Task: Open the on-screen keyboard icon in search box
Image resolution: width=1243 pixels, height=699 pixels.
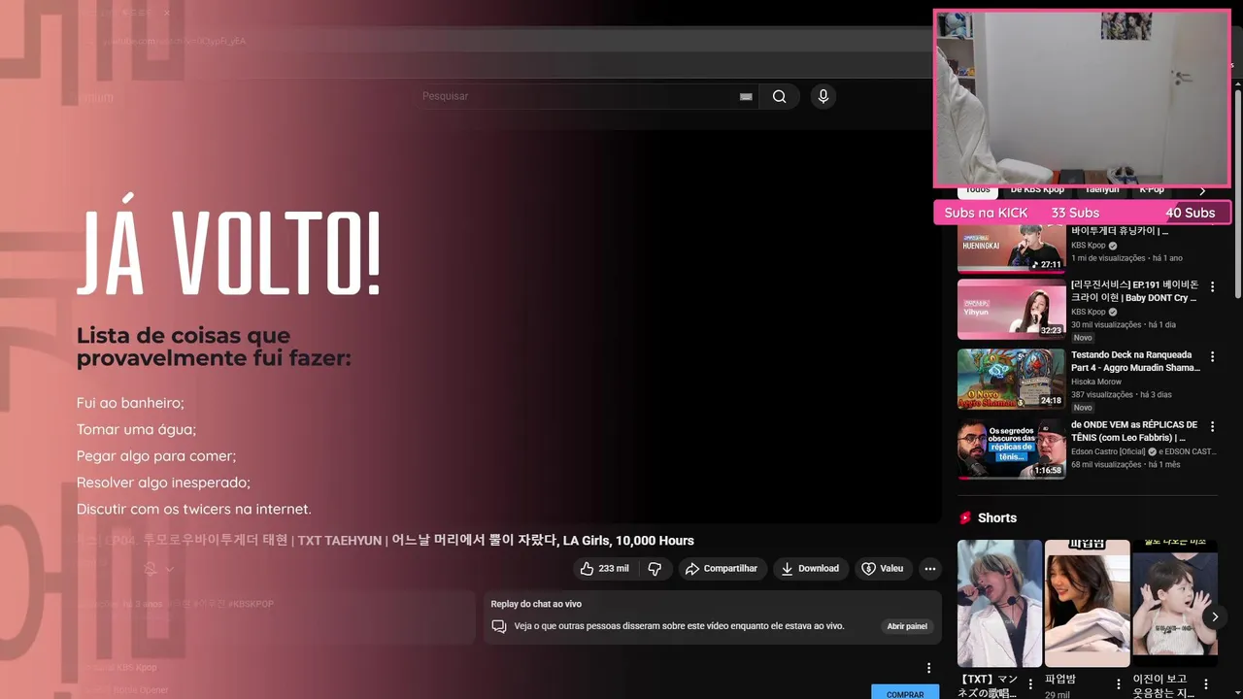Action: point(746,96)
